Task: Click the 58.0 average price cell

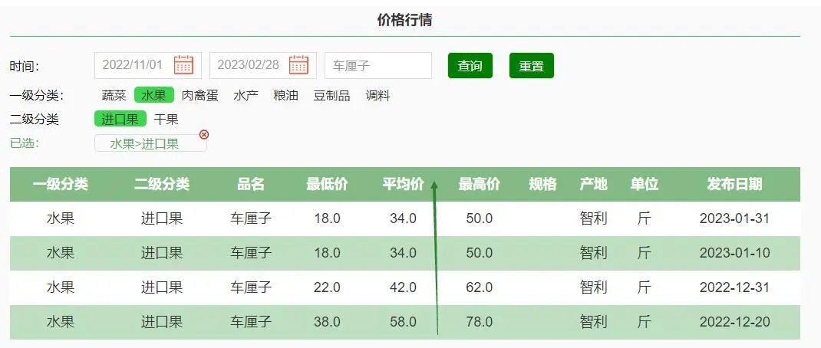Action: coord(403,322)
